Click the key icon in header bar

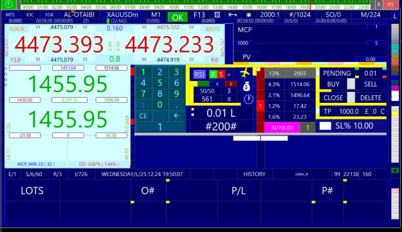232,15
